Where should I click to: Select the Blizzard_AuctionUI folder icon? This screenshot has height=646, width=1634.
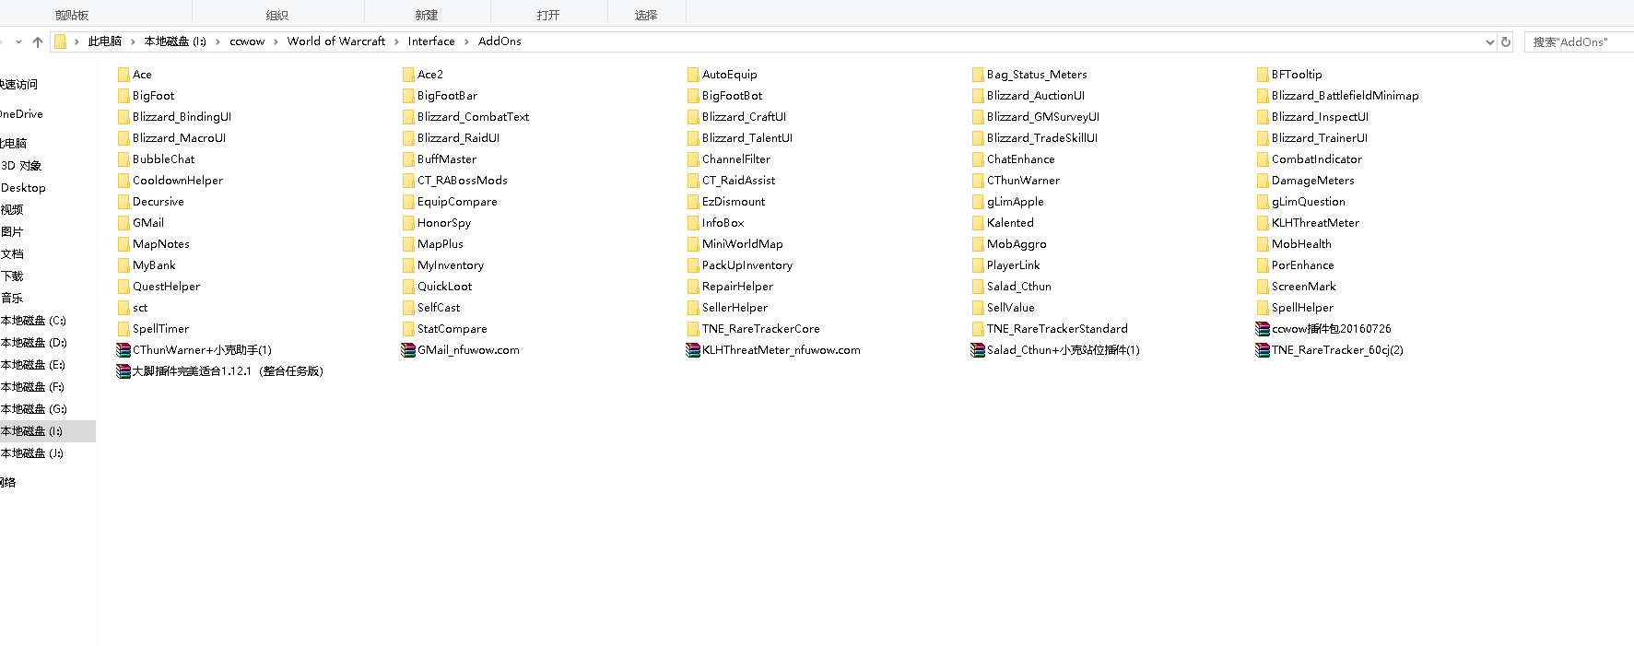tap(978, 96)
